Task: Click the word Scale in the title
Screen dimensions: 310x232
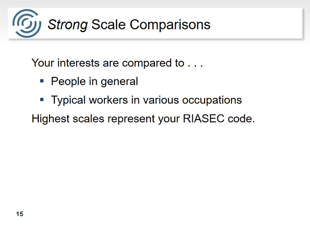Action: [x=109, y=24]
